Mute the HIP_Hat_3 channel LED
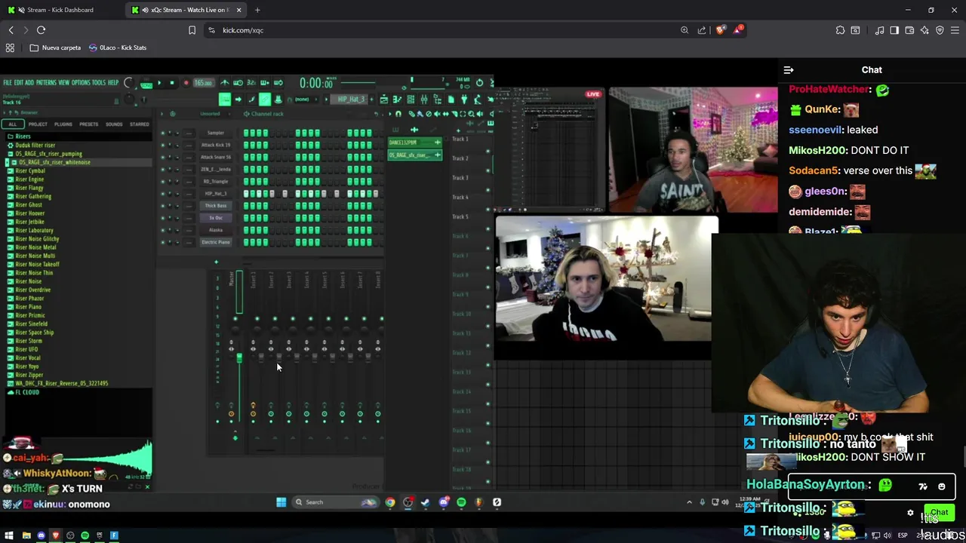Viewport: 966px width, 543px height. click(x=162, y=193)
